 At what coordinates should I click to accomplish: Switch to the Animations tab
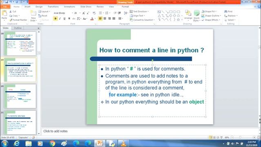pos(69,7)
